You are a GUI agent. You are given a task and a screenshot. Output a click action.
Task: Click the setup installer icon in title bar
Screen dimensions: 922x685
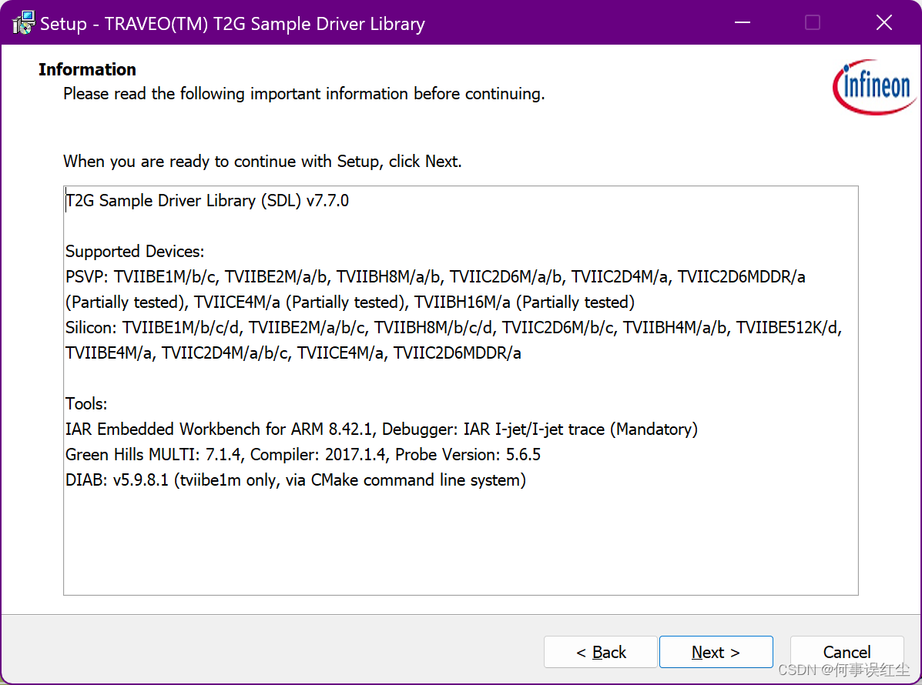(24, 23)
